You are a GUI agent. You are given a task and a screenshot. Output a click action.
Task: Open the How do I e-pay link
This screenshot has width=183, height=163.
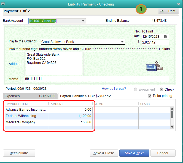click(x=114, y=89)
